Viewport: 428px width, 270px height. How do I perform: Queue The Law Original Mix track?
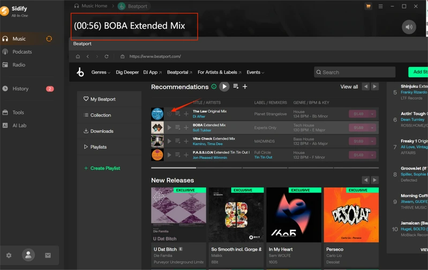point(178,114)
